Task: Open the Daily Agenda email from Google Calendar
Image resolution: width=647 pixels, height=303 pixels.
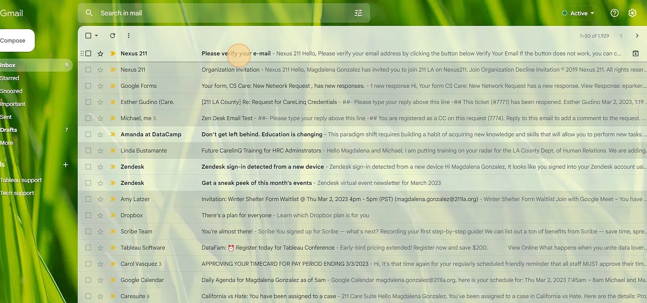Action: (x=362, y=280)
